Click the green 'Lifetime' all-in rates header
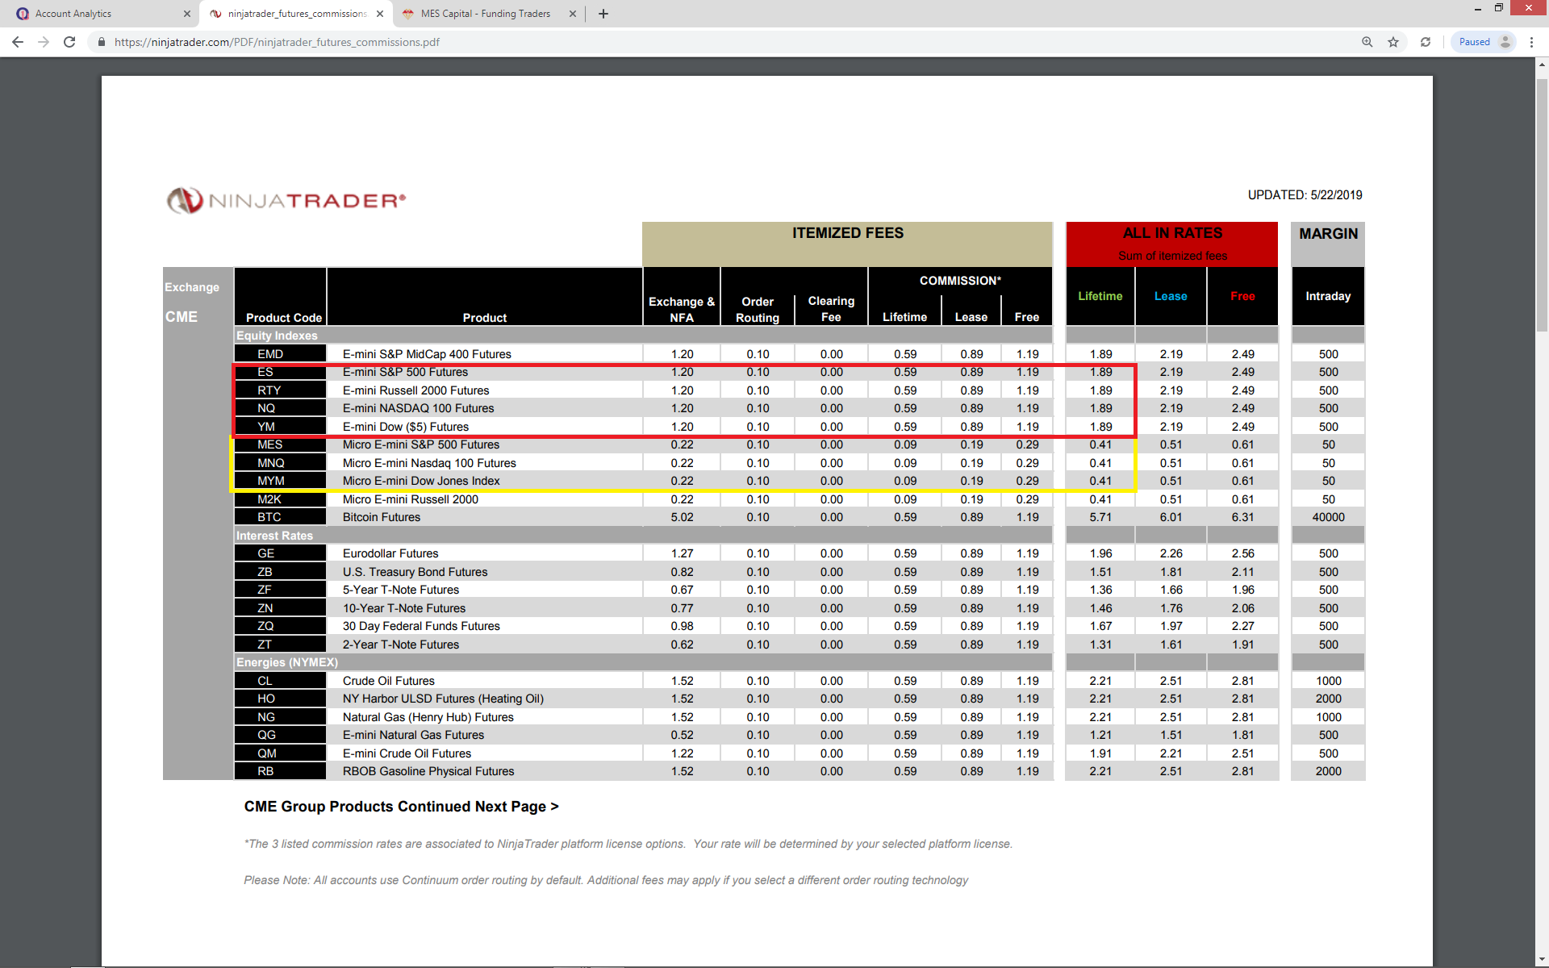 1100,296
